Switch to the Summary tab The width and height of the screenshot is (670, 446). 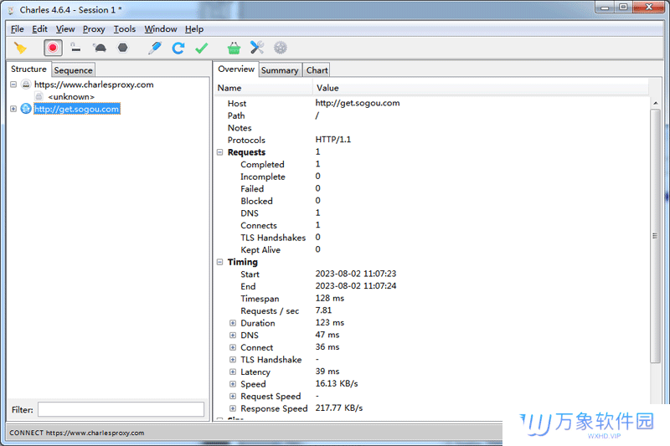280,70
